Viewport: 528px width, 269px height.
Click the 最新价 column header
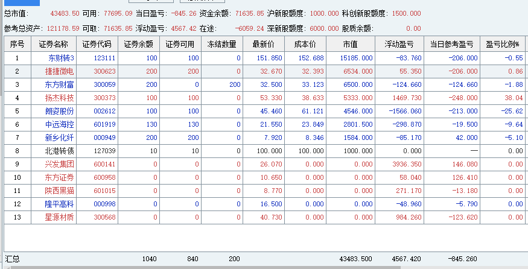264,44
